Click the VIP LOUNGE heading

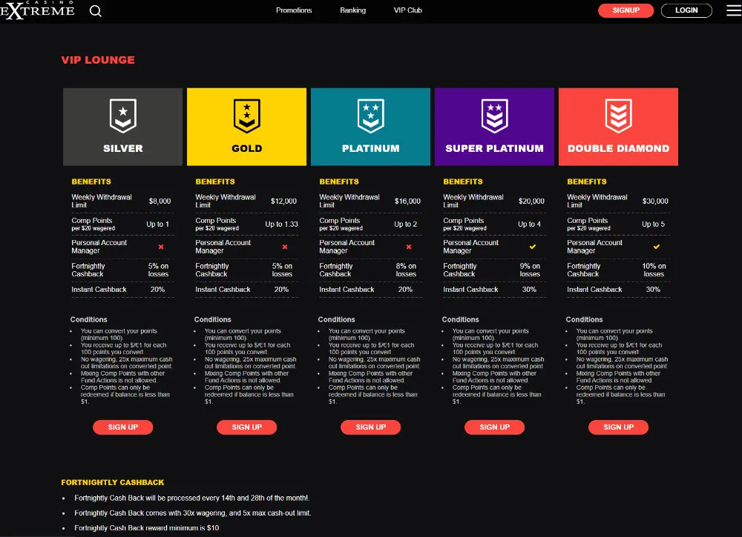click(x=98, y=60)
